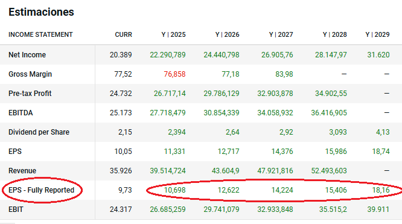Screen dimensions: 402x224
Task: Select Dividend per Share 2025 value 2,394
Action: [x=177, y=132]
